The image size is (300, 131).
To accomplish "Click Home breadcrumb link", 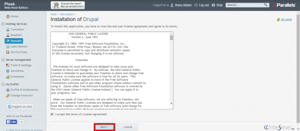I will (x=54, y=14).
